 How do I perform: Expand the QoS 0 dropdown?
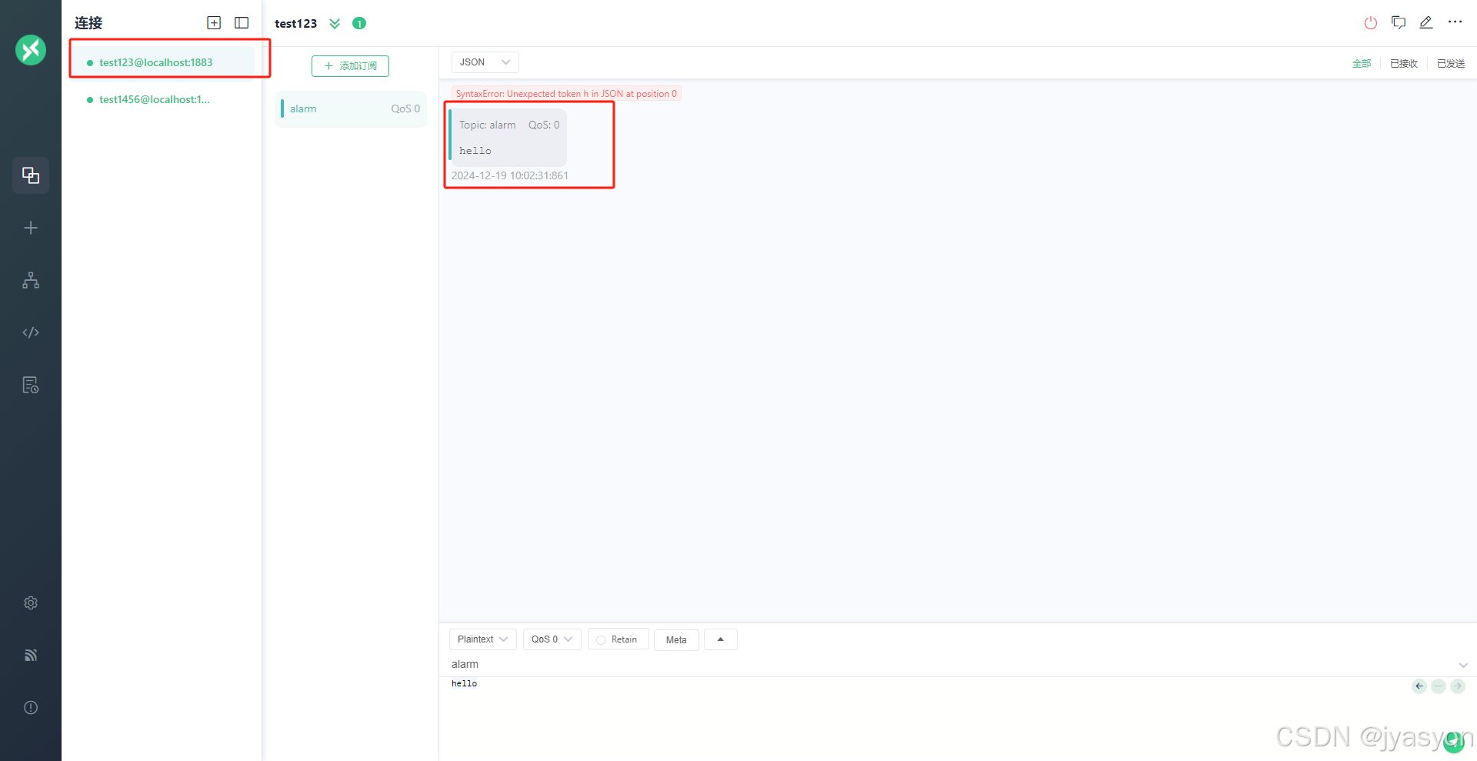[551, 639]
